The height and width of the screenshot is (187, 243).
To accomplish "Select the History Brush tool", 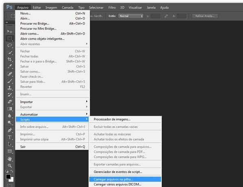I will pos(10,95).
